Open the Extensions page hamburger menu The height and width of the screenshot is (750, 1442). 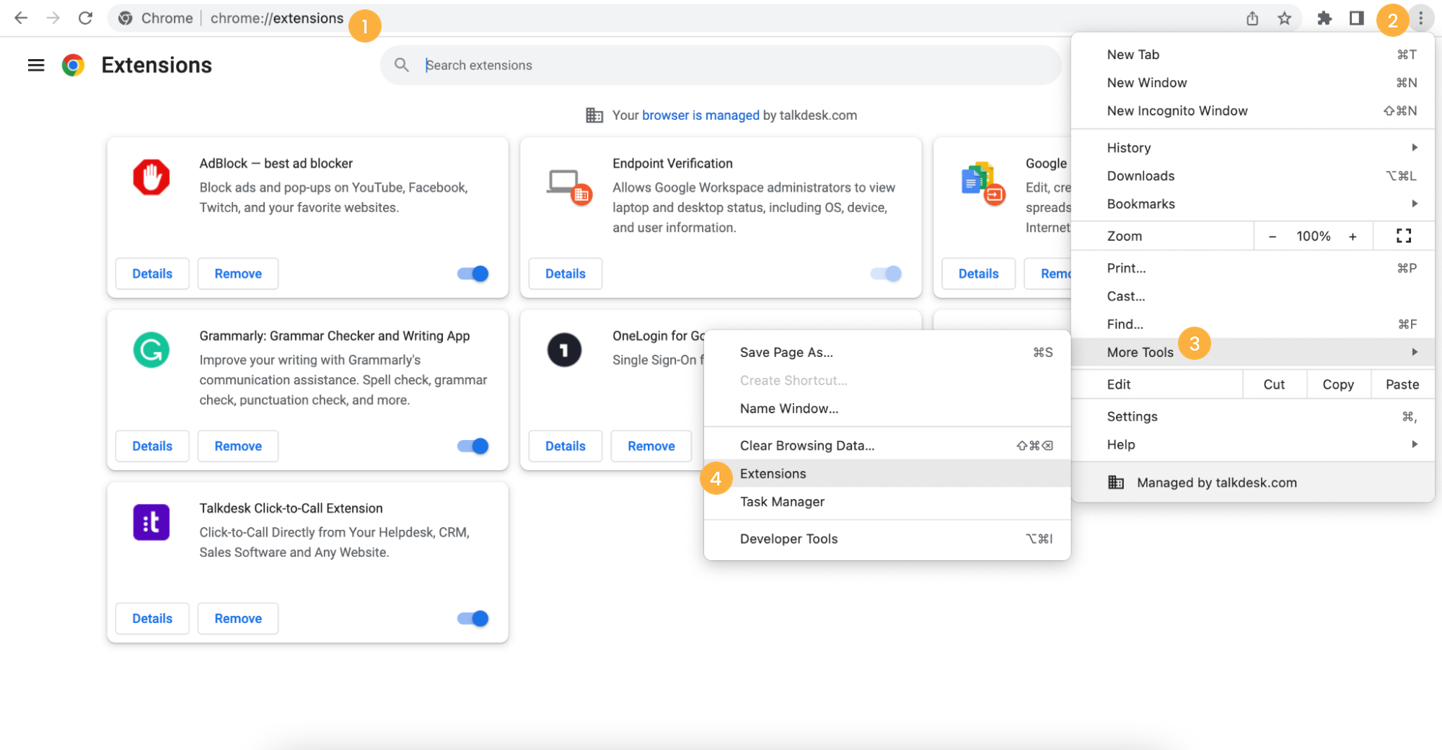pyautogui.click(x=36, y=65)
